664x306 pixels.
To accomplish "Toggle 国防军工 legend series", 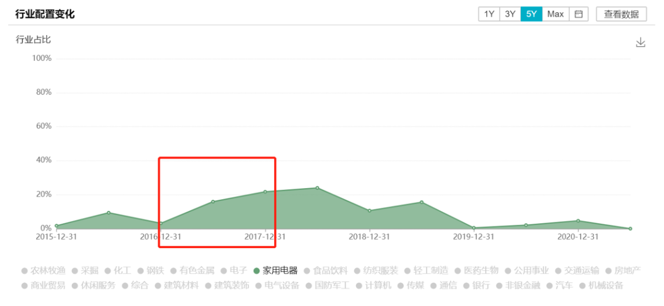I will 328,285.
